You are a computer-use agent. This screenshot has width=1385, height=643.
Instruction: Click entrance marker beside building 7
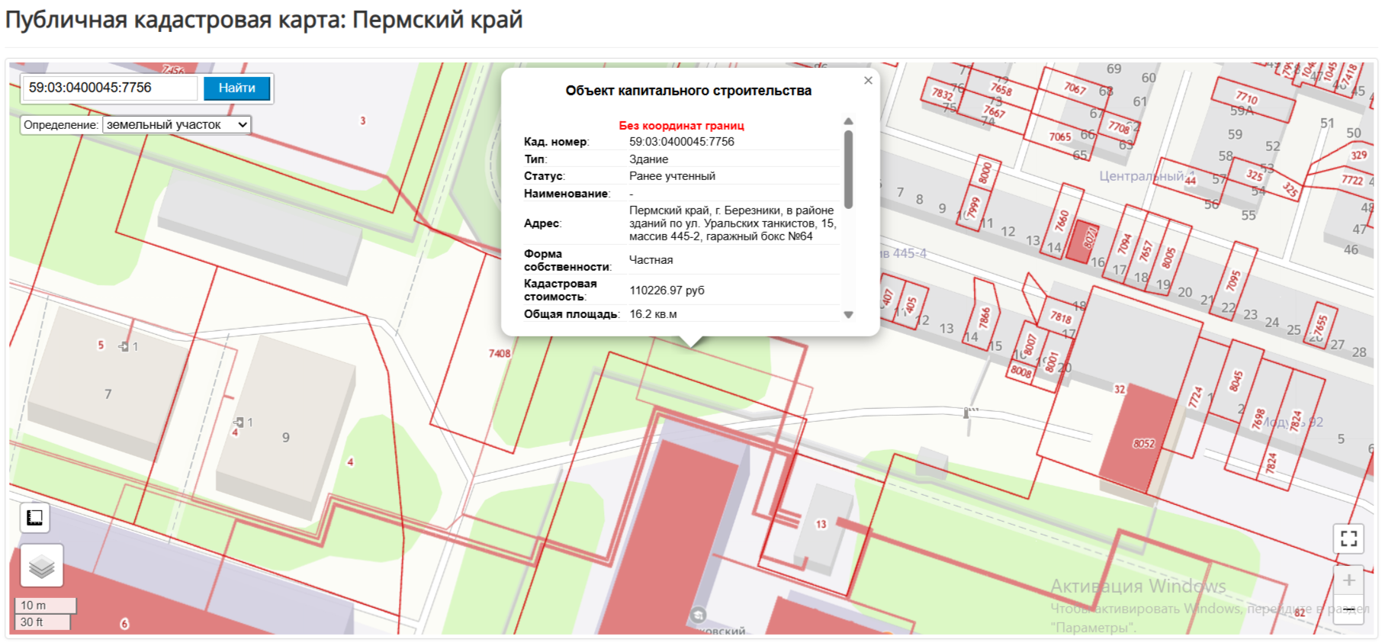coord(124,346)
